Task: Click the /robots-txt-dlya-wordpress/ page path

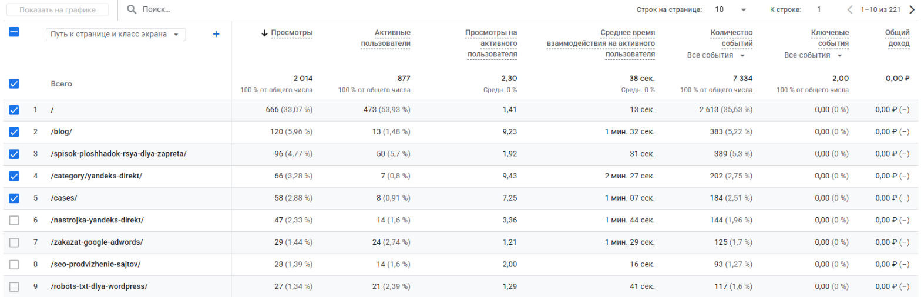Action: [x=99, y=286]
